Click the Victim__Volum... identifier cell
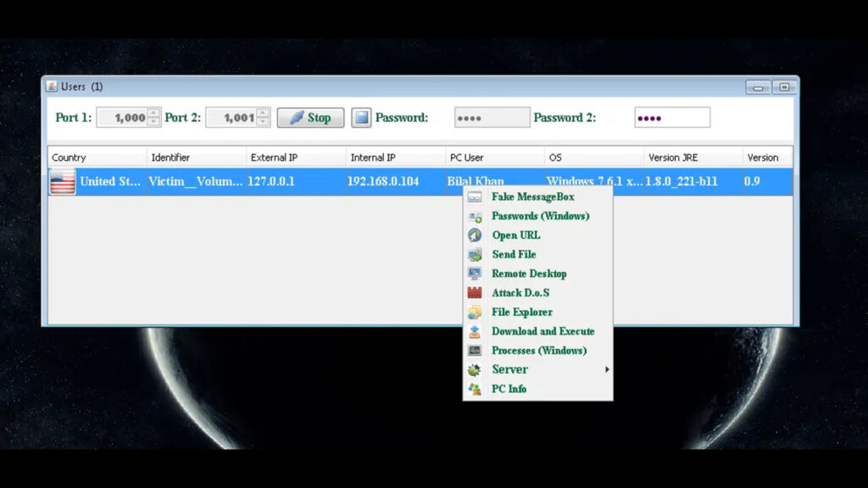 [x=197, y=181]
